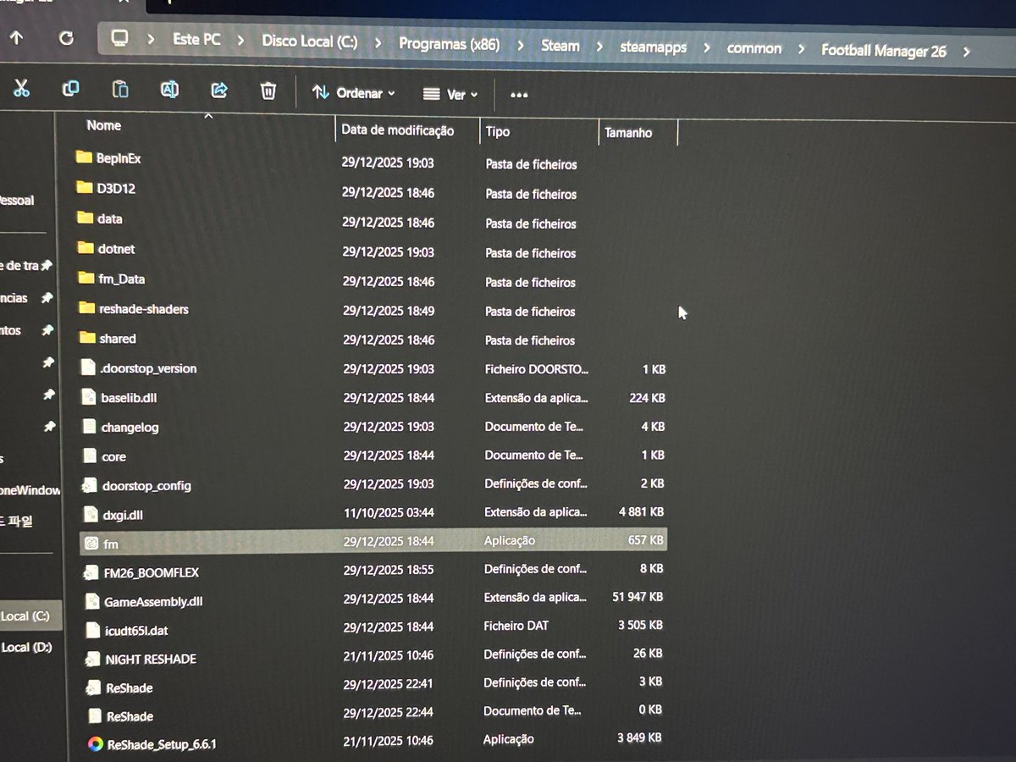
Task: Select Football Manager 26 in the breadcrumb
Action: (x=884, y=51)
